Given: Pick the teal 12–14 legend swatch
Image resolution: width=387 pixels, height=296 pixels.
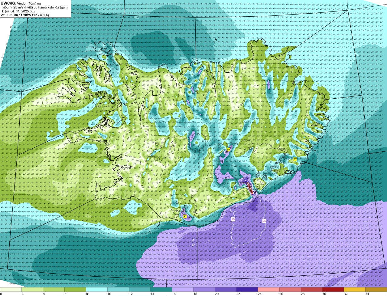Looking at the screenshot, I should [140, 290].
